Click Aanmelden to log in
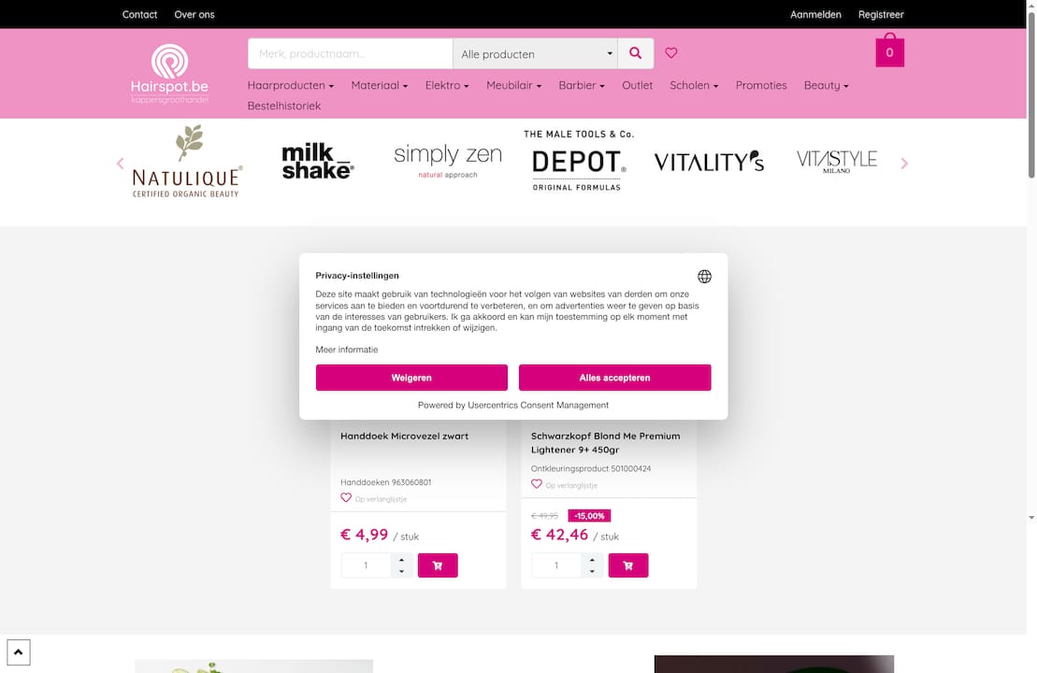 click(815, 15)
